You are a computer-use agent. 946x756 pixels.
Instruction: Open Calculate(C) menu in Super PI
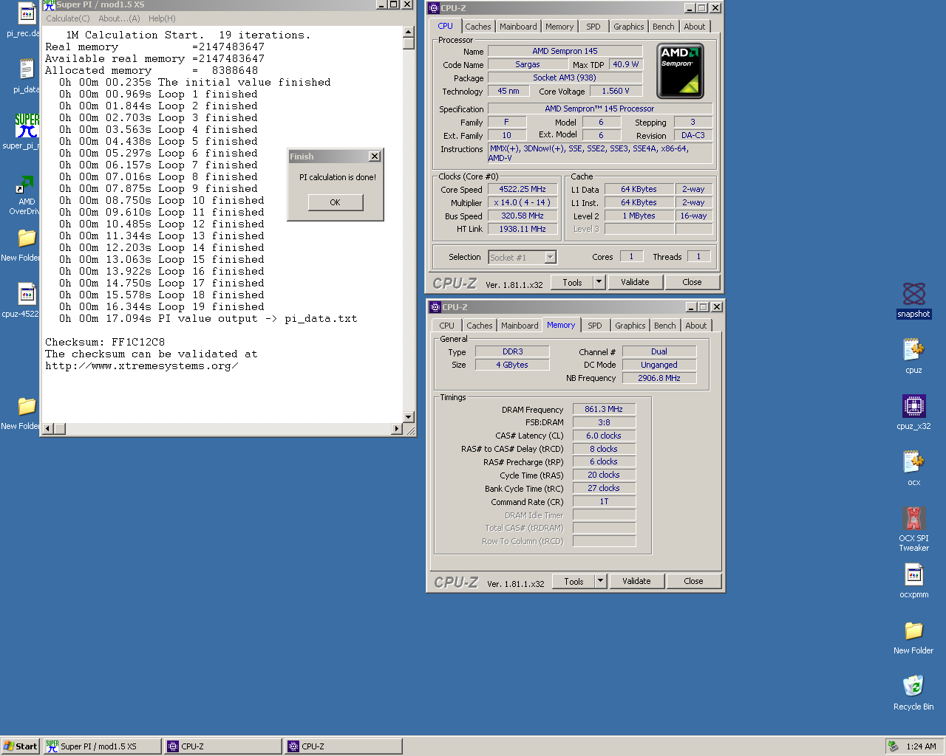68,18
